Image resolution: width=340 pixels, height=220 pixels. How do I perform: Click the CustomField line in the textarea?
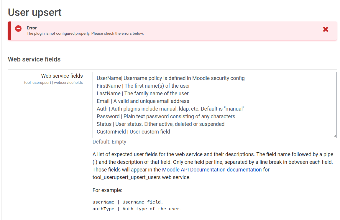(133, 132)
